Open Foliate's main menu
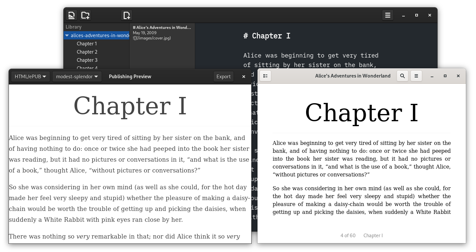 click(416, 76)
